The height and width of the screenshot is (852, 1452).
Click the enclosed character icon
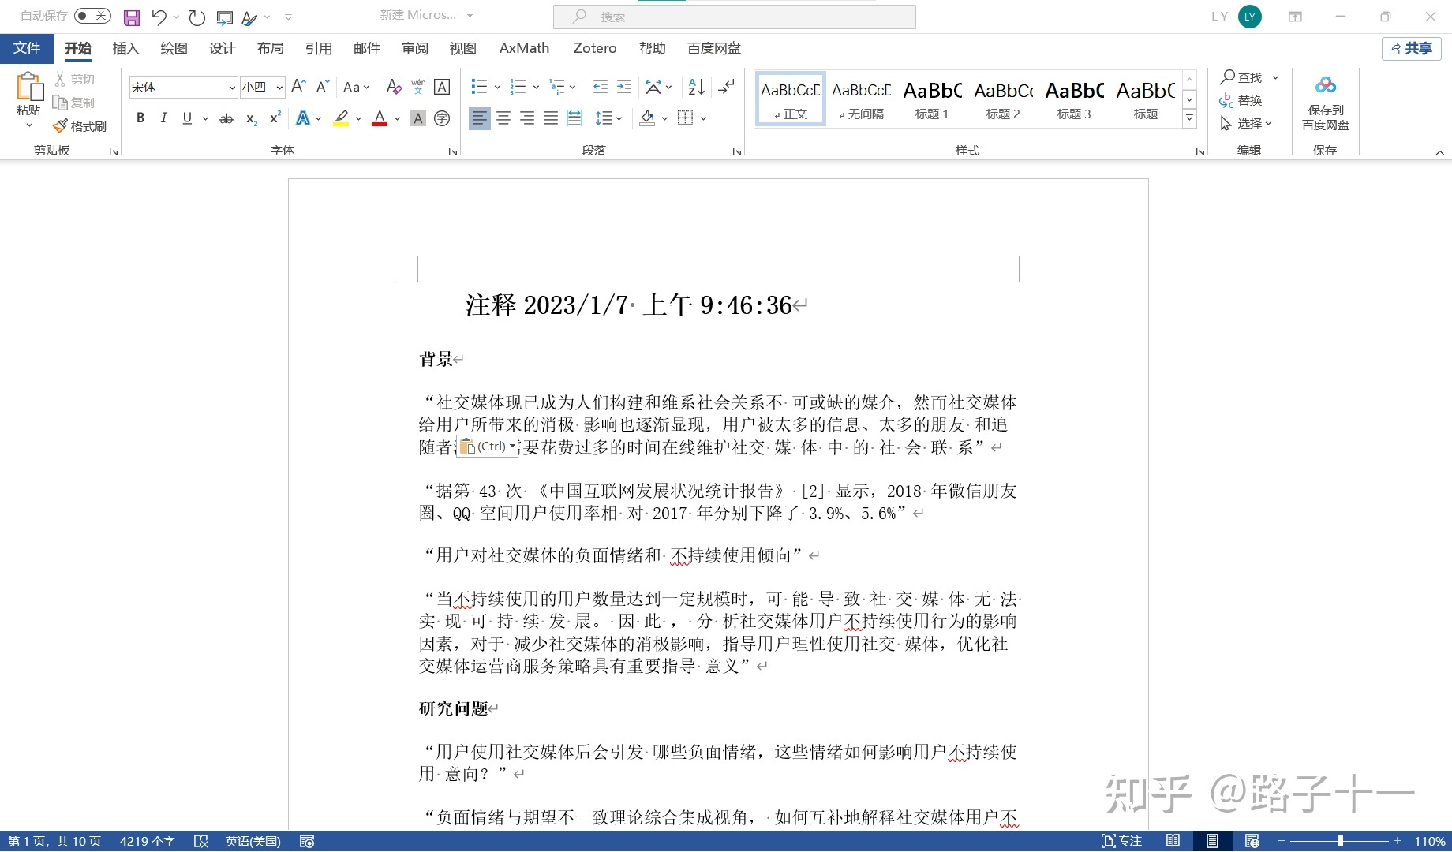pos(442,118)
